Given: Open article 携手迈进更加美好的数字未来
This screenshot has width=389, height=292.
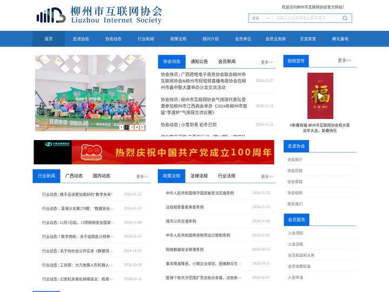Looking at the screenshot, I should coord(77,194).
